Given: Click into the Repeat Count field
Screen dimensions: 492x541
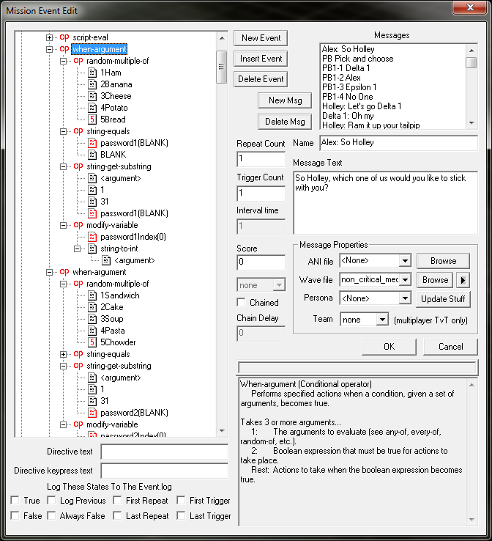Looking at the screenshot, I should point(261,159).
